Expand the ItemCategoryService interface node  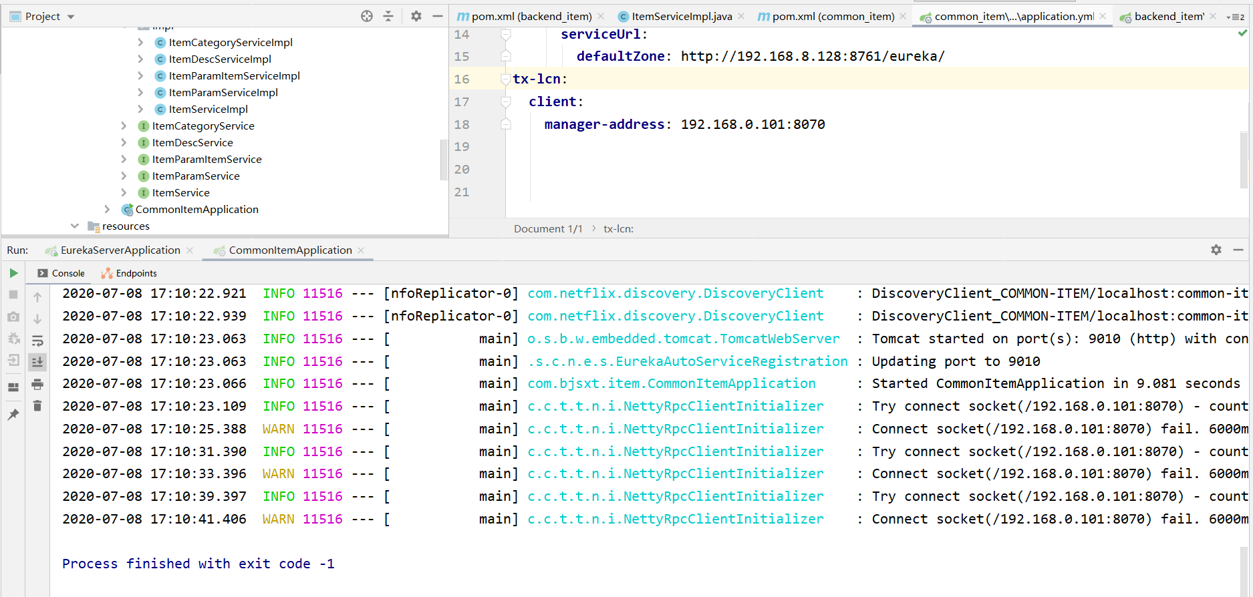click(x=124, y=126)
